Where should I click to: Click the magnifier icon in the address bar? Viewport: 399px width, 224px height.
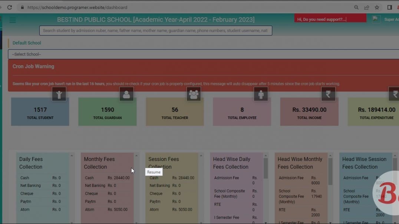pyautogui.click(x=356, y=7)
